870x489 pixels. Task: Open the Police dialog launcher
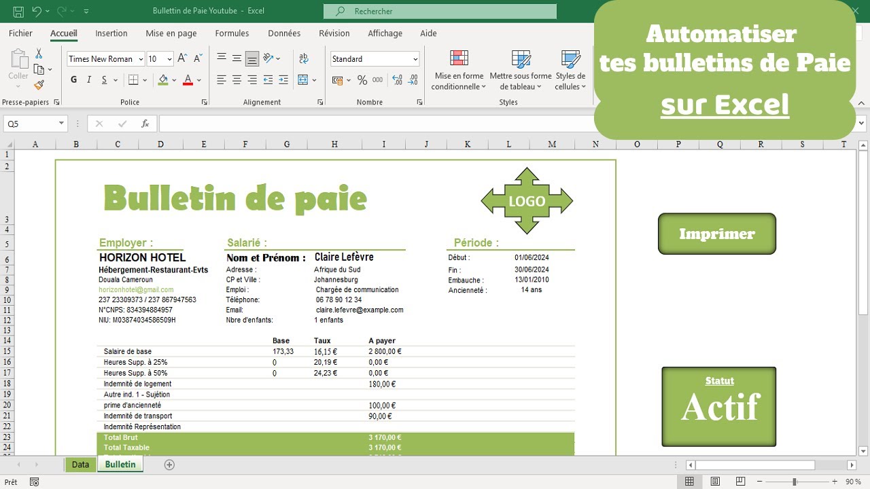click(205, 102)
